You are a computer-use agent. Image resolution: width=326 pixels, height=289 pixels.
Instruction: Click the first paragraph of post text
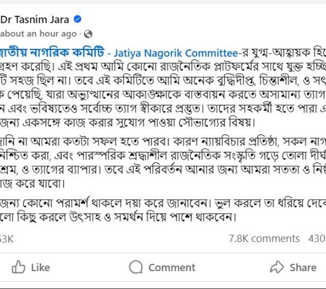tap(163, 88)
